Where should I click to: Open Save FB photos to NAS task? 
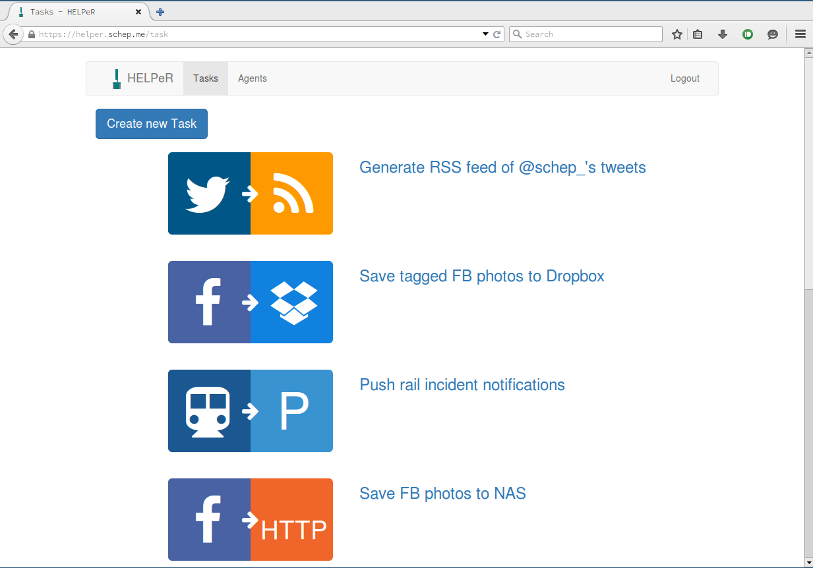pos(442,494)
